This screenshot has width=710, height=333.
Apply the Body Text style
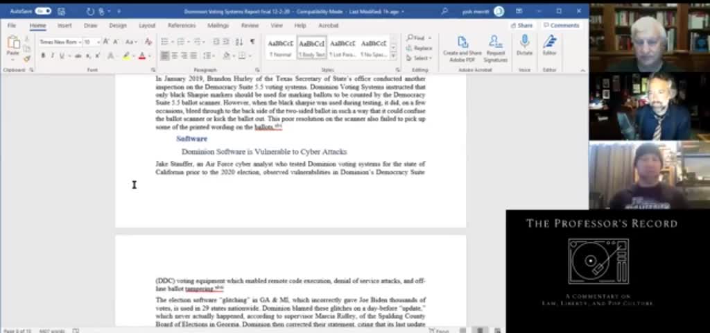click(x=312, y=48)
